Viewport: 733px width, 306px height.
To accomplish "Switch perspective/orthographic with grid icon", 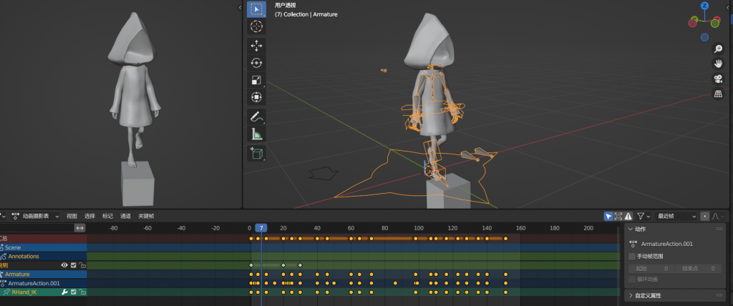I will tap(718, 94).
